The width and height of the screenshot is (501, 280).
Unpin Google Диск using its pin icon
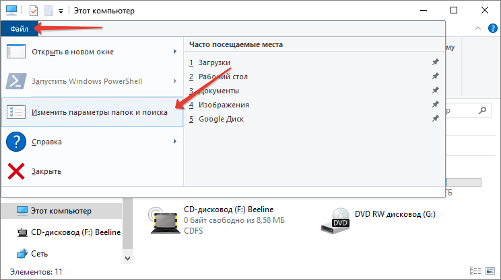coord(435,118)
